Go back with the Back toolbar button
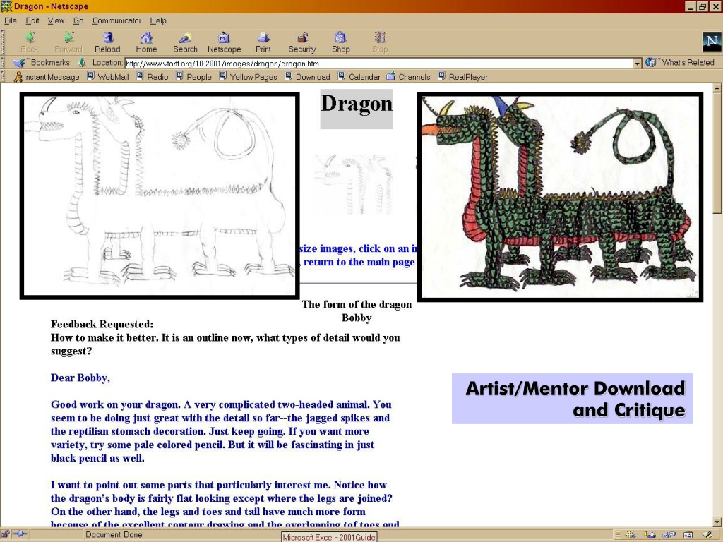 30,42
